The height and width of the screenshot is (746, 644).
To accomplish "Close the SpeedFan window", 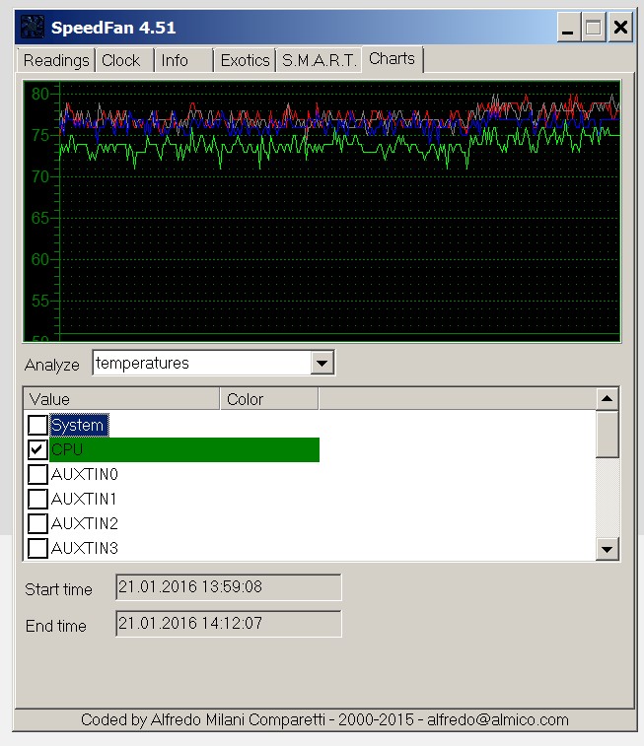I will coord(620,28).
